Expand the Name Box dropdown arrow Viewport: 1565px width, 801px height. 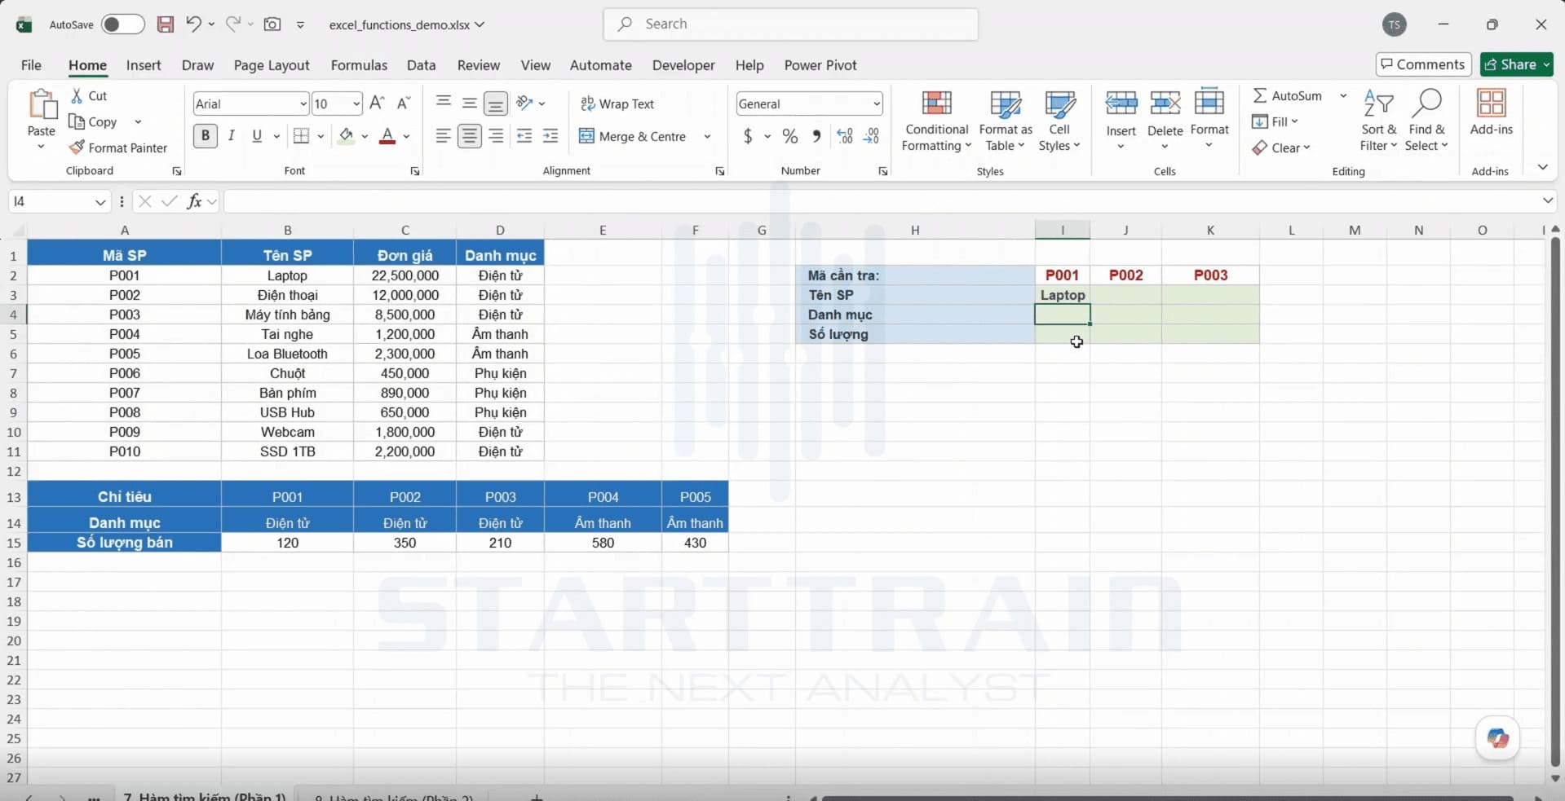(99, 201)
